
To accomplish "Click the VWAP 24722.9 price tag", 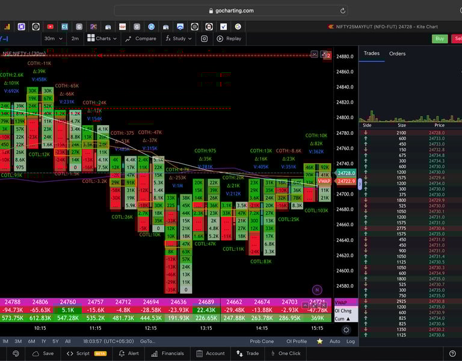I will coord(337,181).
